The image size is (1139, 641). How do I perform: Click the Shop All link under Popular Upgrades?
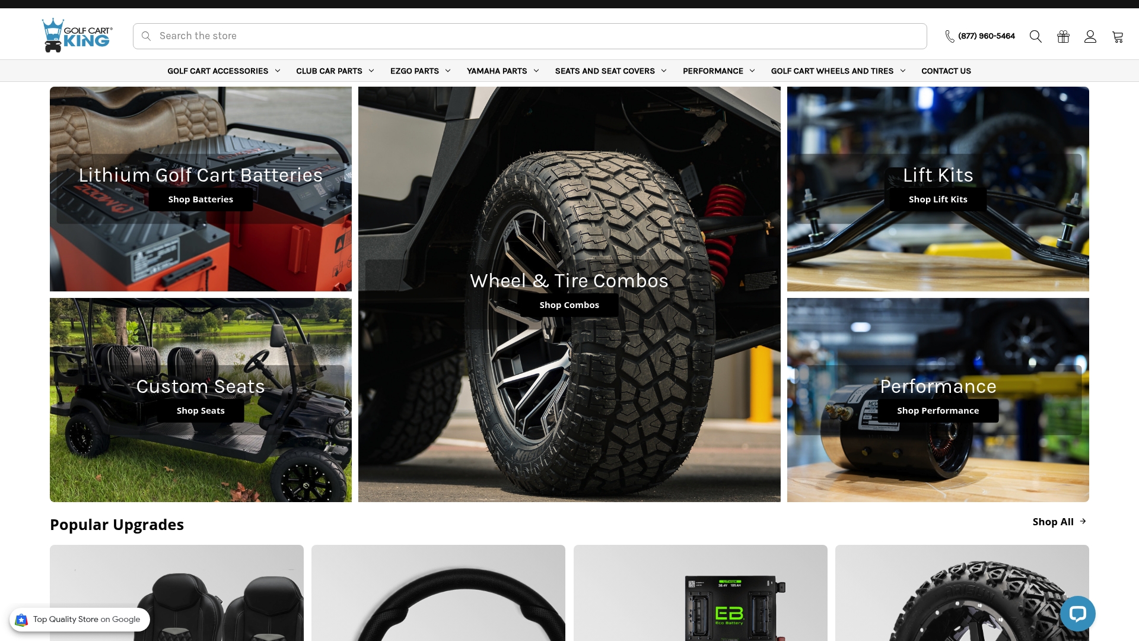click(1053, 522)
